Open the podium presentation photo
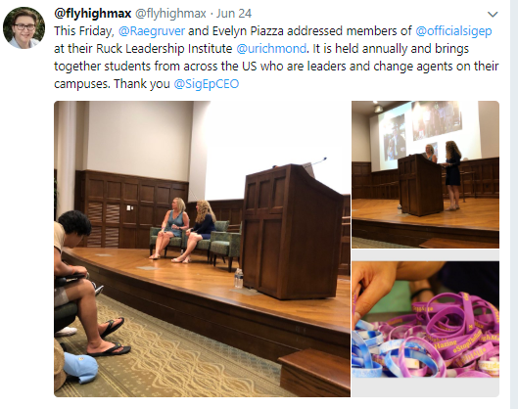The image size is (518, 409). click(426, 174)
